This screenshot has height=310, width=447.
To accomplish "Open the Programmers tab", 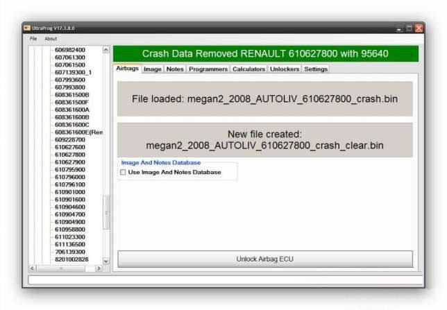I will 208,69.
